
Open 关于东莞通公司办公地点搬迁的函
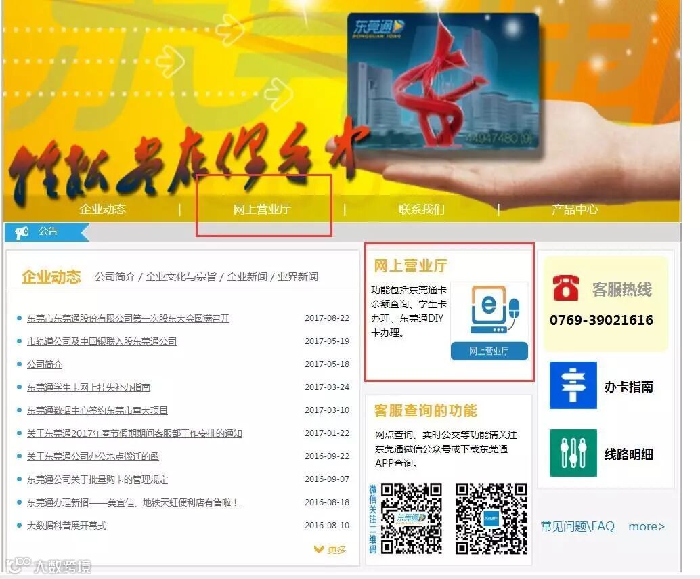click(x=93, y=456)
